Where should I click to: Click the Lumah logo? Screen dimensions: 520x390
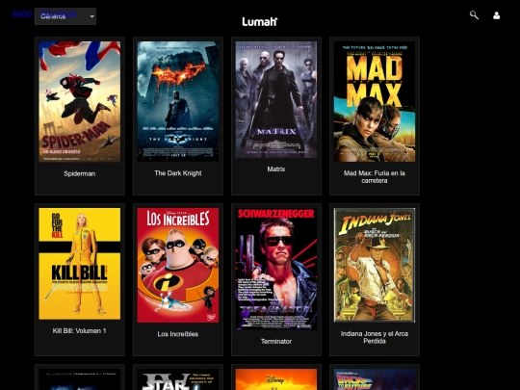(259, 22)
